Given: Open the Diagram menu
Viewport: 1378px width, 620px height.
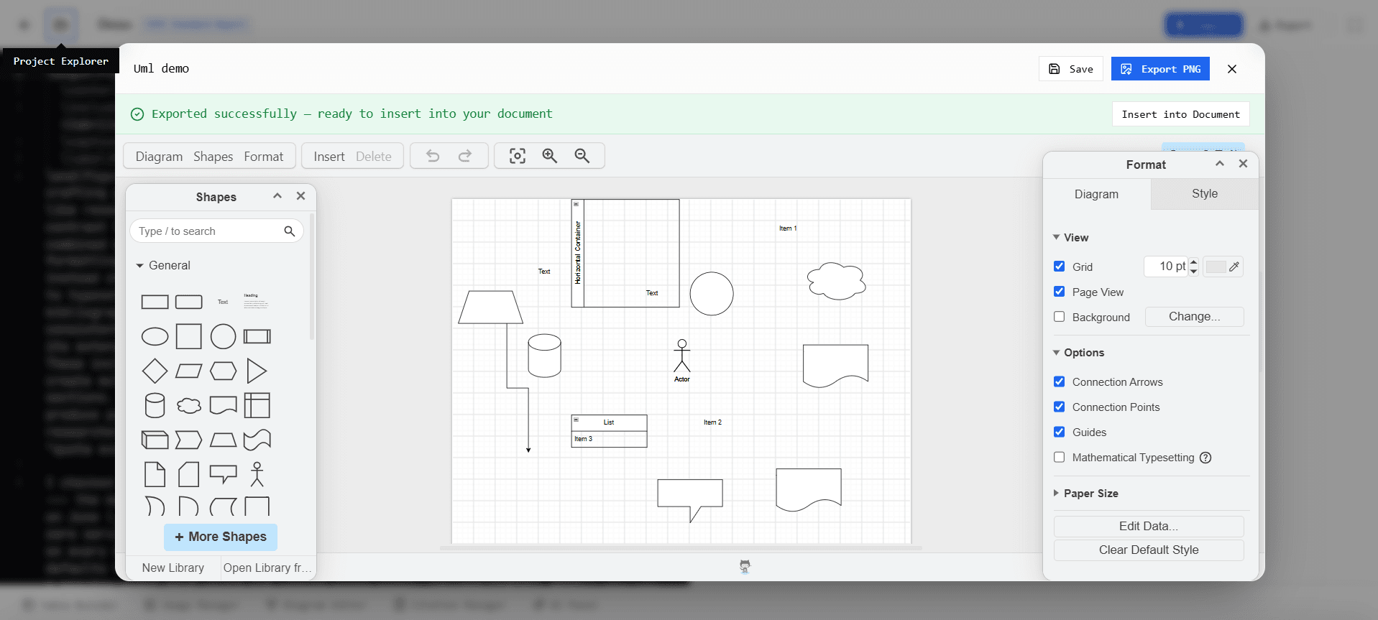Looking at the screenshot, I should coord(159,156).
